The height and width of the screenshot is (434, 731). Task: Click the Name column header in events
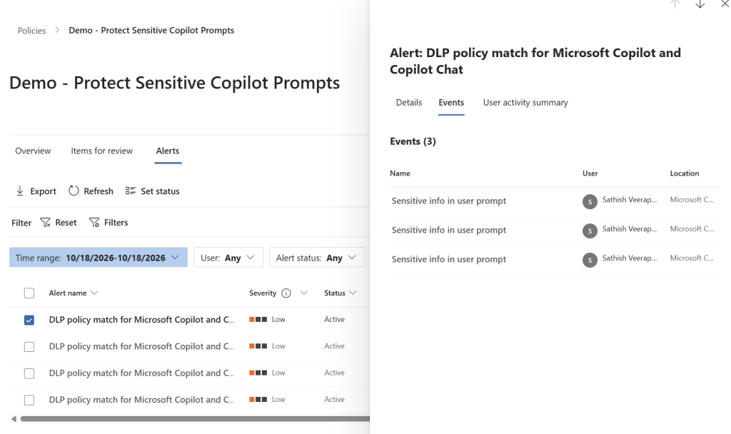400,173
